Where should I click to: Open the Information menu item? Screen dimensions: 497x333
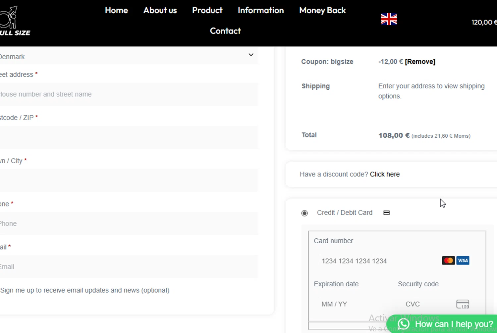pos(261,10)
